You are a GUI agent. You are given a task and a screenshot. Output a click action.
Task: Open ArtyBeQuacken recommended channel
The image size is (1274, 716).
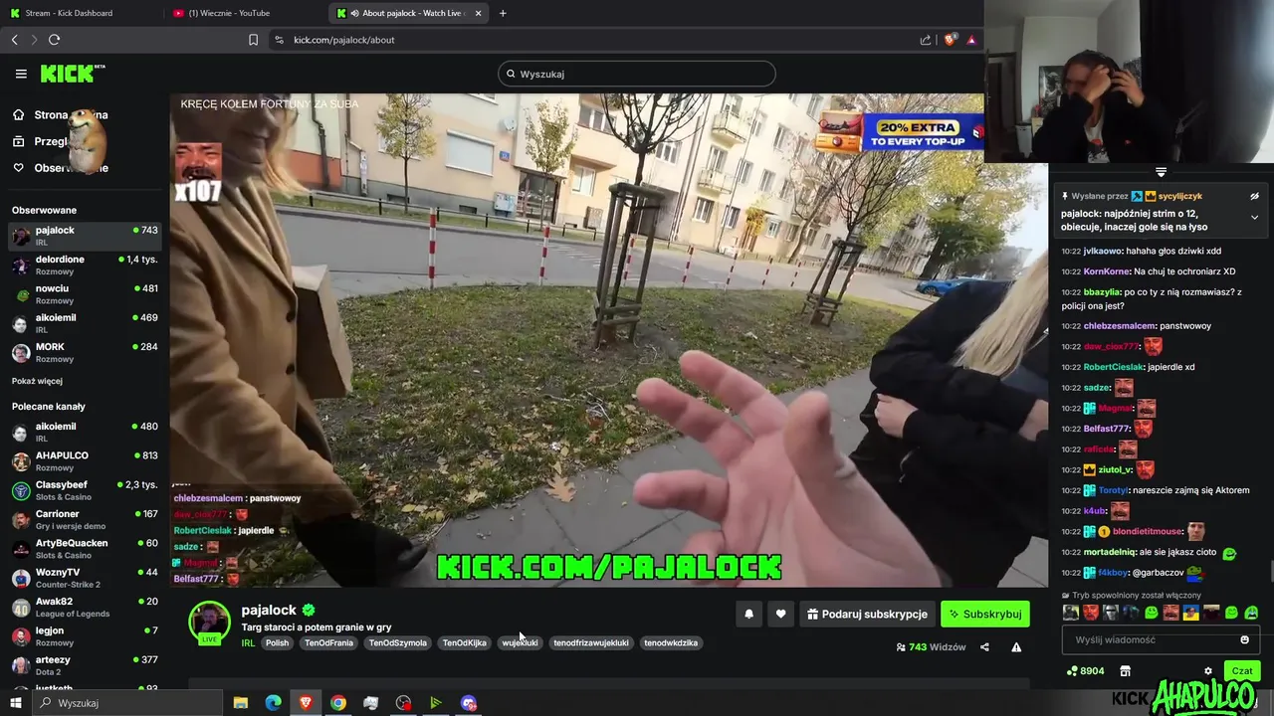[x=85, y=549]
